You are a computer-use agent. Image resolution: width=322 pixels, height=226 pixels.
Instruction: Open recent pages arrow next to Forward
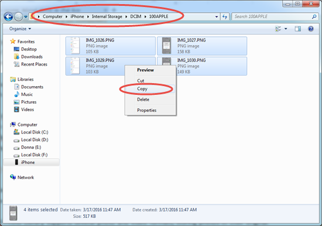click(x=26, y=17)
